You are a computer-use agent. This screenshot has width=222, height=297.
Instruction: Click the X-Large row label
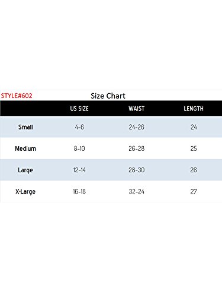coord(25,192)
